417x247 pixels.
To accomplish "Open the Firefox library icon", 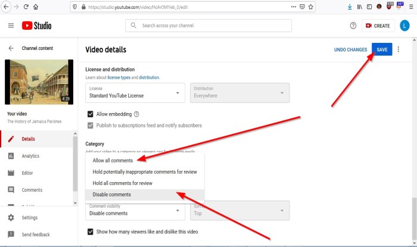I will [360, 7].
